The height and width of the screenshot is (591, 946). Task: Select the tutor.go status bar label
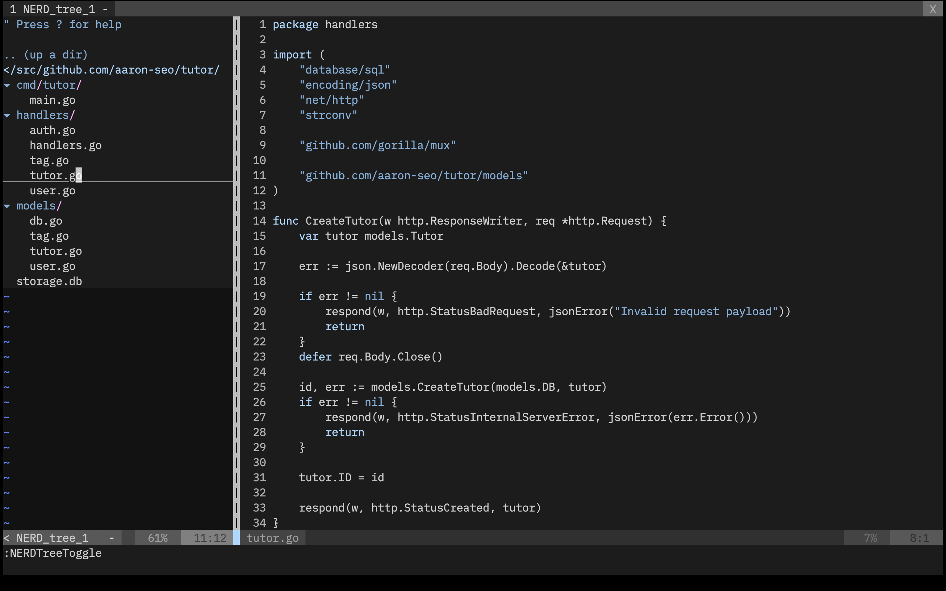click(272, 537)
